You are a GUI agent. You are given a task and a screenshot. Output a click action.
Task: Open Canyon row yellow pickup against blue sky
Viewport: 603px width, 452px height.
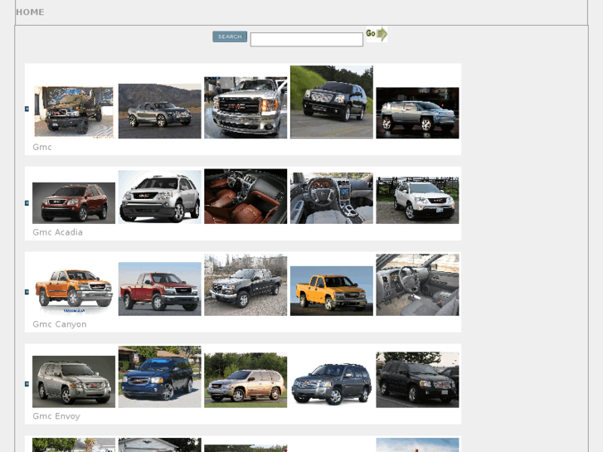332,291
